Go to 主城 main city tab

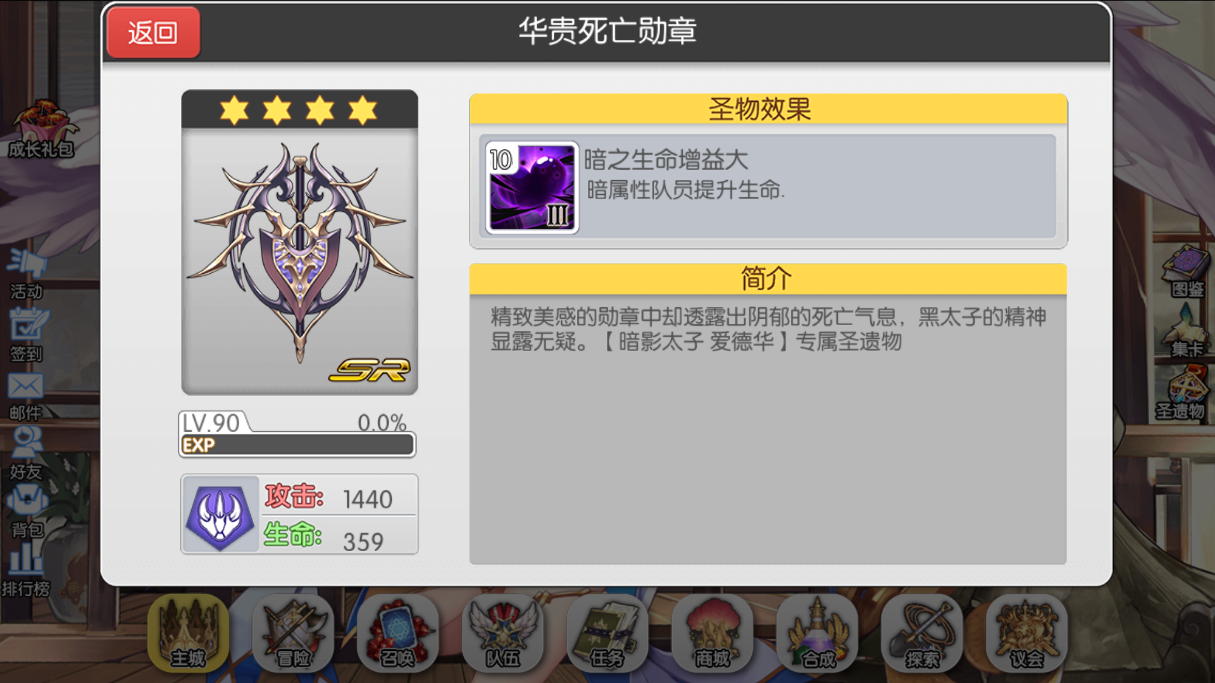coord(188,633)
